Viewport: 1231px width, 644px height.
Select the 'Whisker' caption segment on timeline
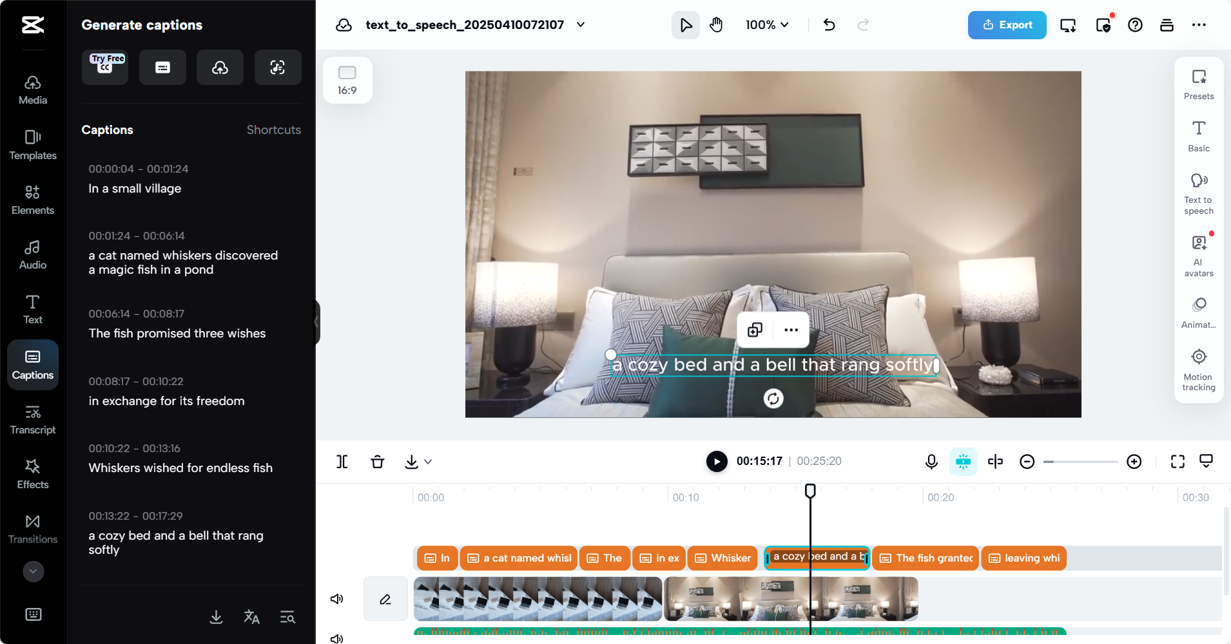[x=722, y=558]
